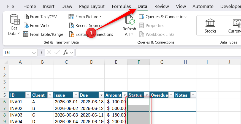Image resolution: width=241 pixels, height=124 pixels.
Task: Open Overdue column filter dropdown
Action: click(172, 95)
